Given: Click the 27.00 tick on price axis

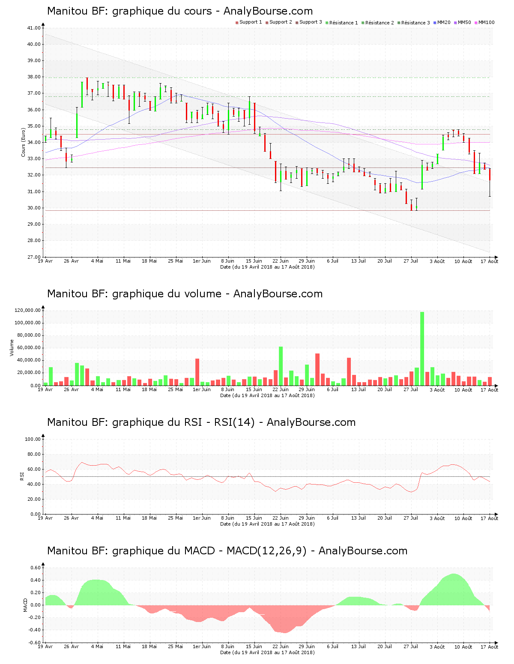Looking at the screenshot, I should click(x=34, y=257).
